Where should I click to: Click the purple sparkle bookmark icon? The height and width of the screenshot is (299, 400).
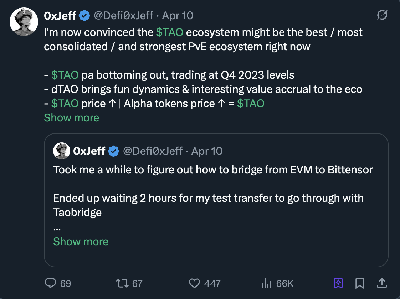click(338, 283)
